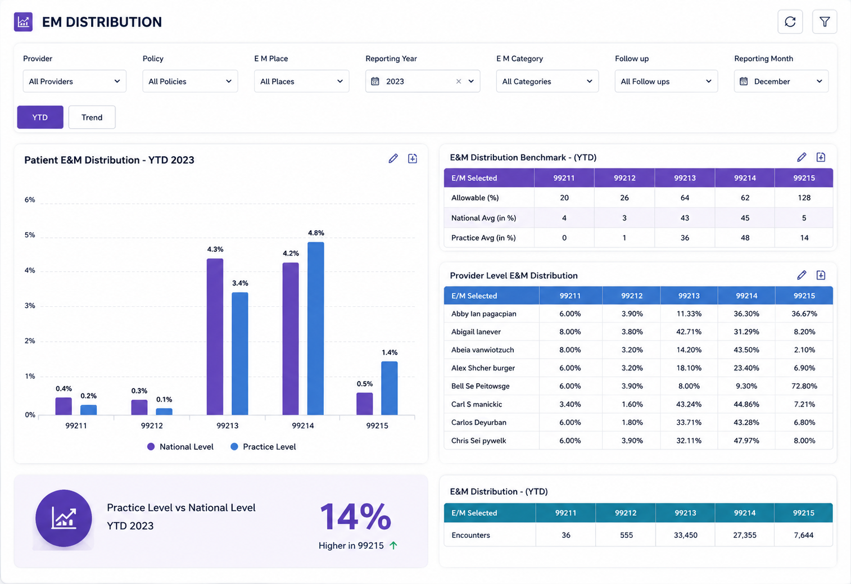Click the 99214 Practice Level bar

click(x=316, y=329)
